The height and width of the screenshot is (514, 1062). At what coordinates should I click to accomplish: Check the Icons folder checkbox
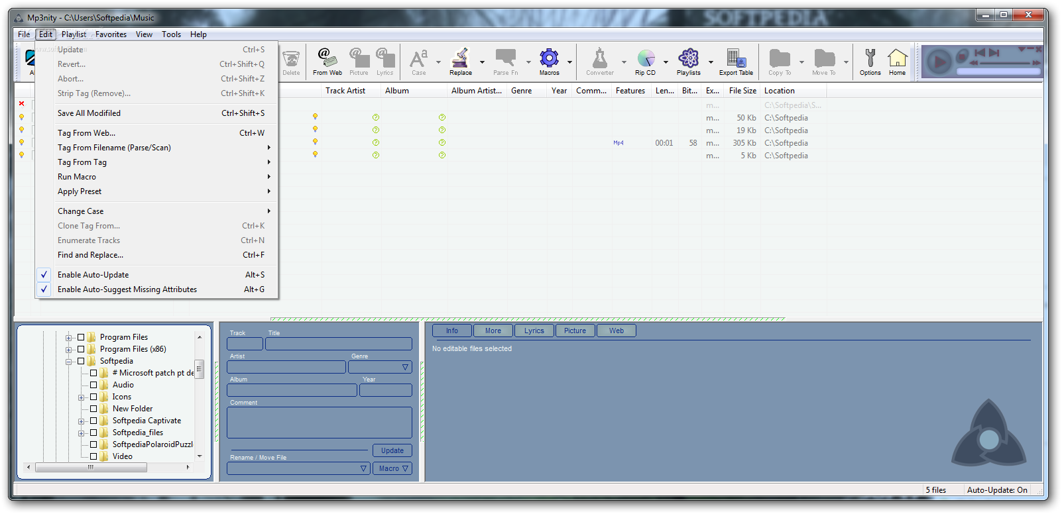pos(93,397)
